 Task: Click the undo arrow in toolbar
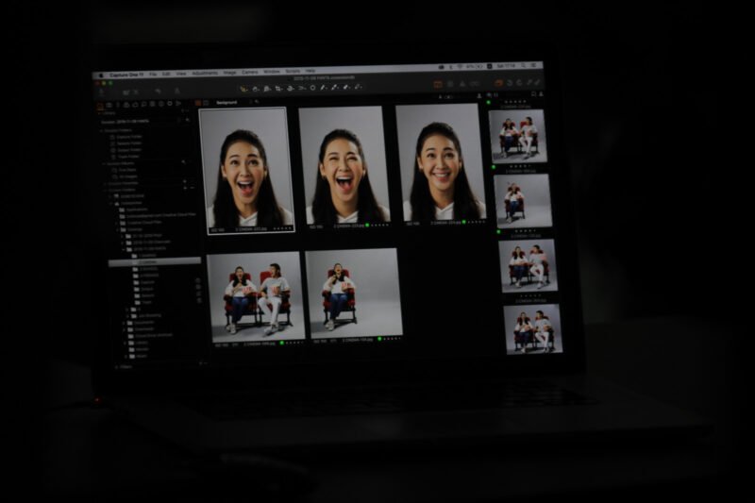point(158,91)
